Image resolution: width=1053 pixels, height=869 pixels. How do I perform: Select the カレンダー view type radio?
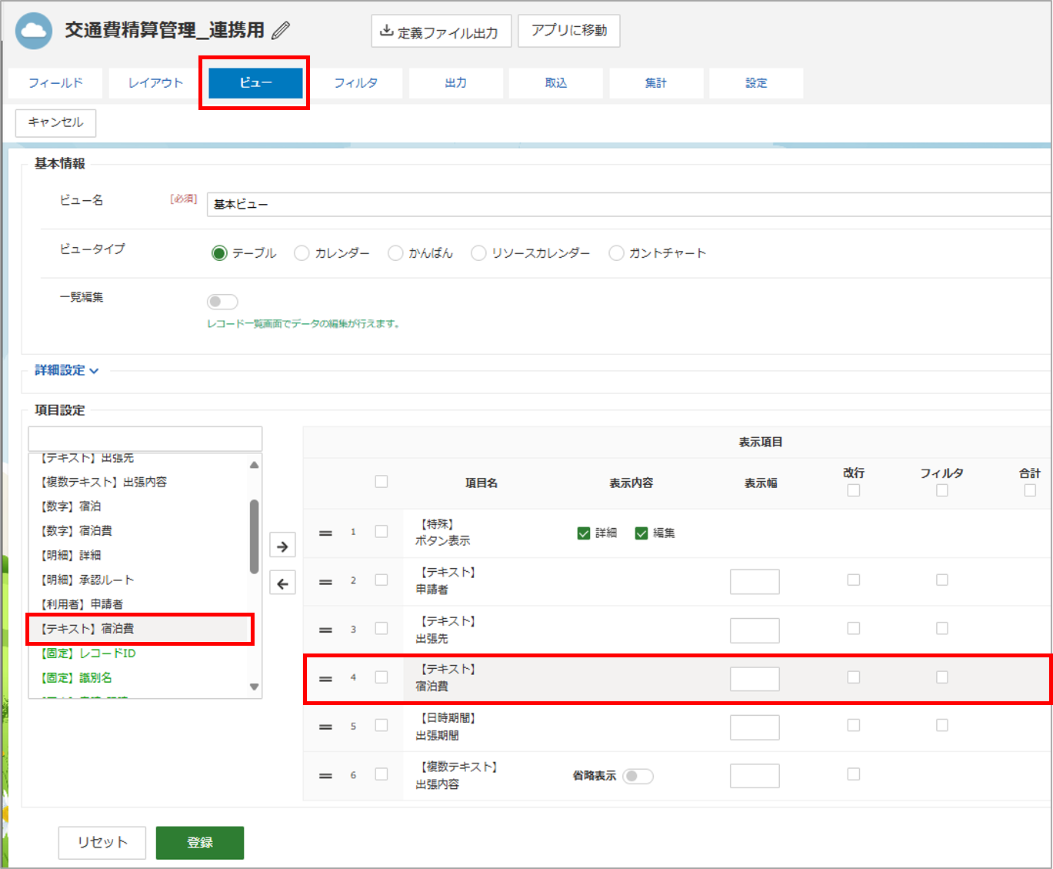302,253
